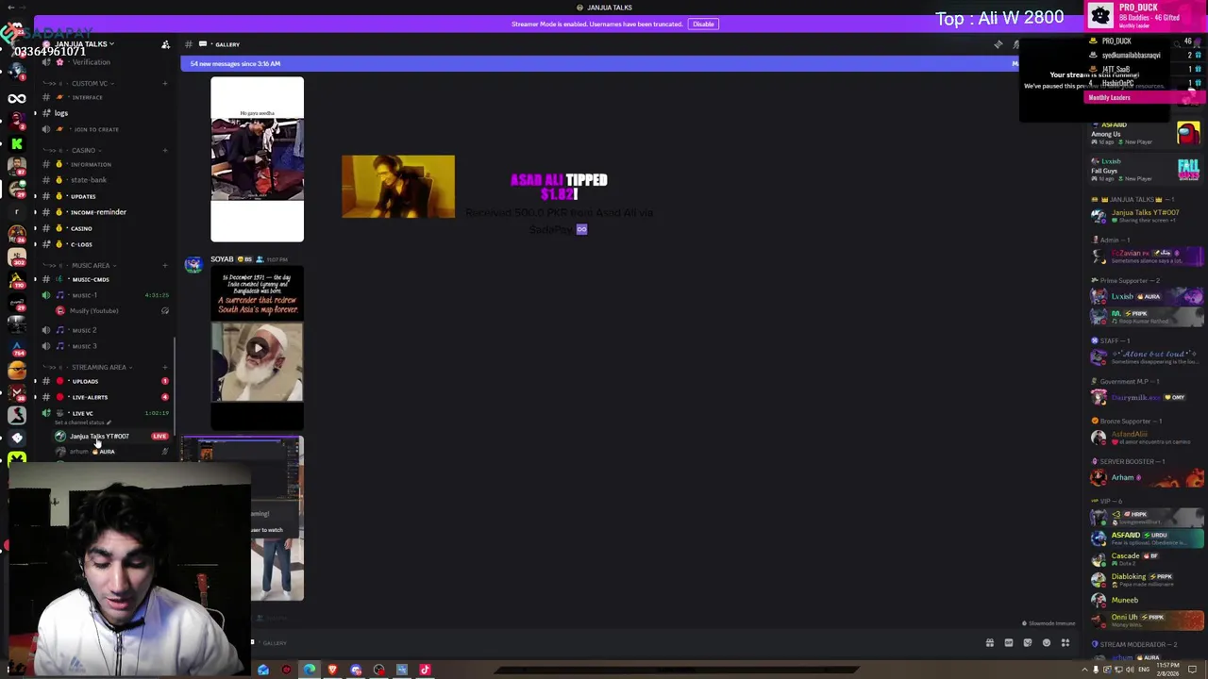Open the green K logo server

(x=16, y=143)
